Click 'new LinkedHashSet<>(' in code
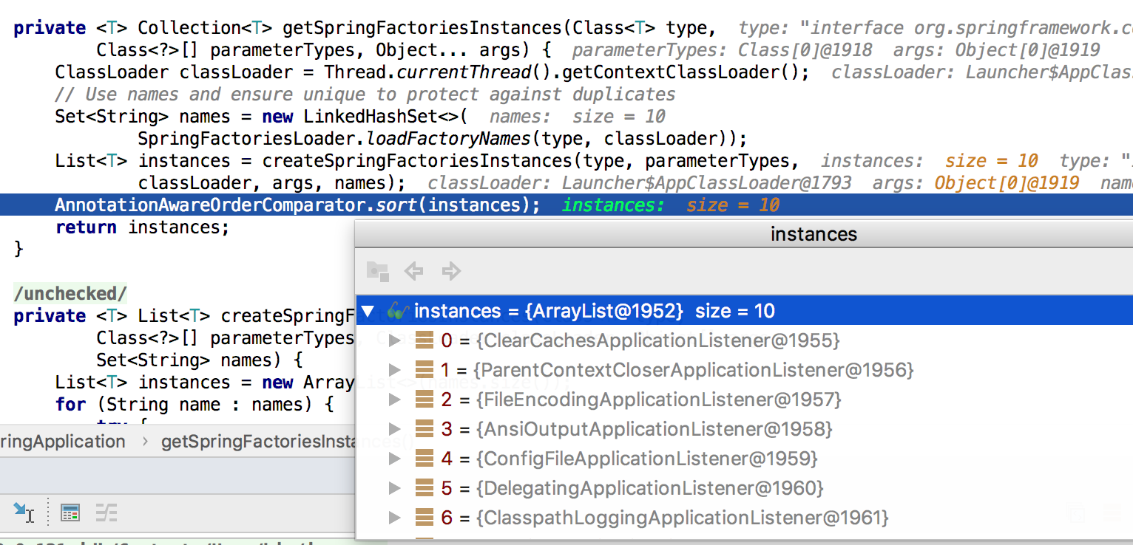Screen dimensions: 1133x545 (365, 117)
